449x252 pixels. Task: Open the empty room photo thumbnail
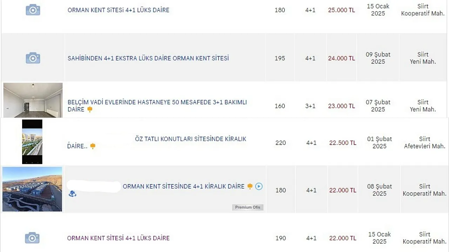(x=33, y=100)
